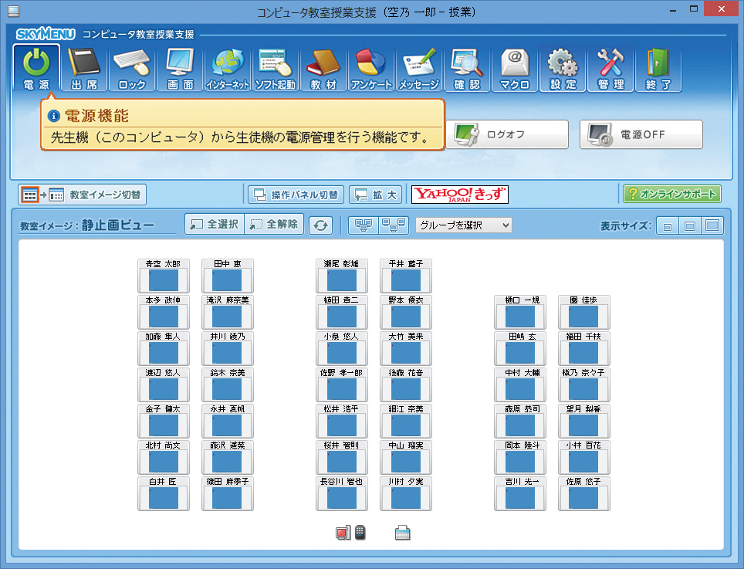Select student thumbnail 吉川 光一
This screenshot has width=744, height=569.
[x=520, y=493]
